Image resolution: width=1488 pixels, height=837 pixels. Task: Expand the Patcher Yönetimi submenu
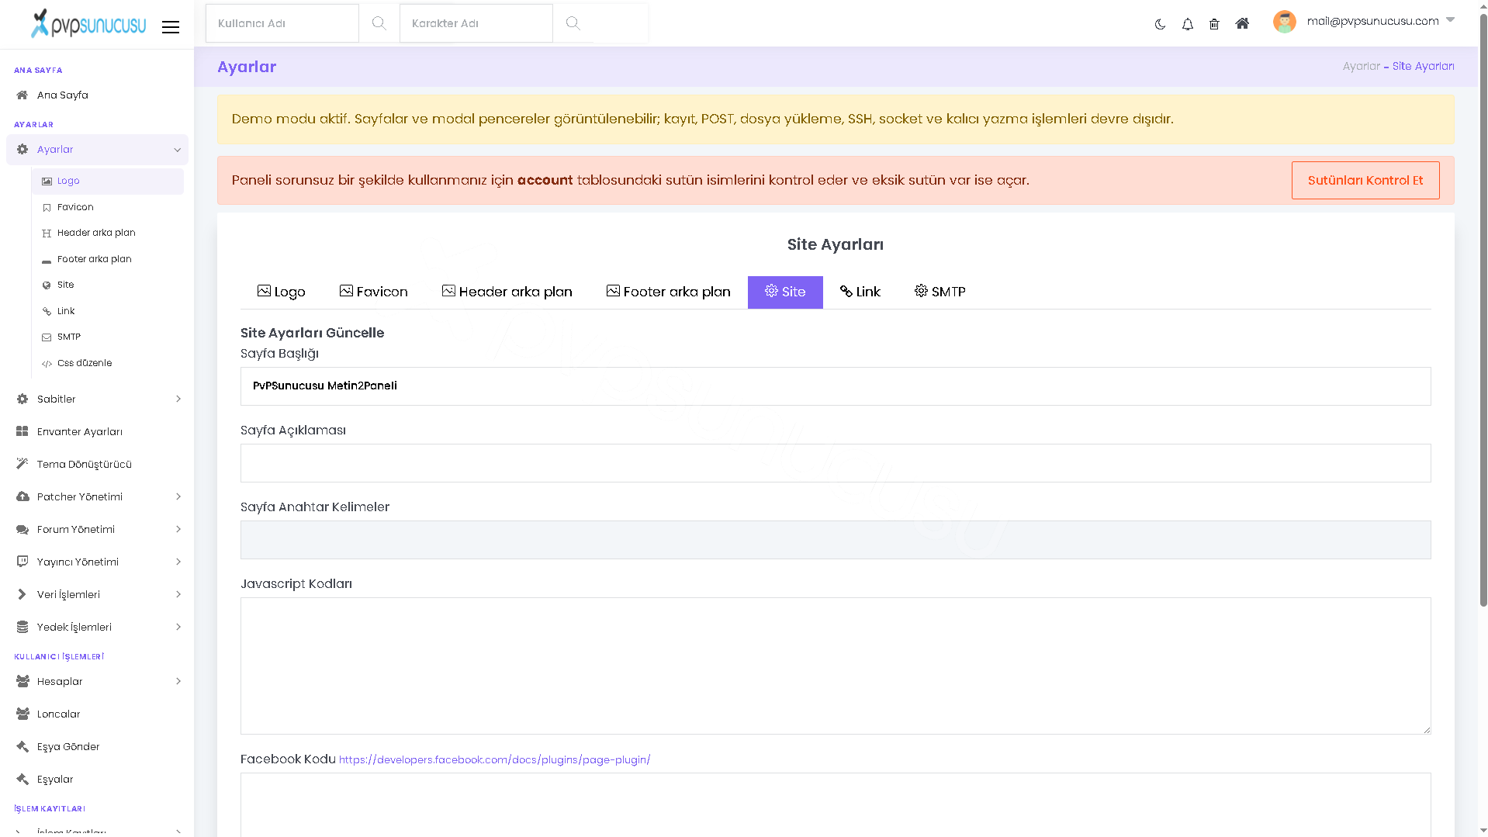(97, 496)
